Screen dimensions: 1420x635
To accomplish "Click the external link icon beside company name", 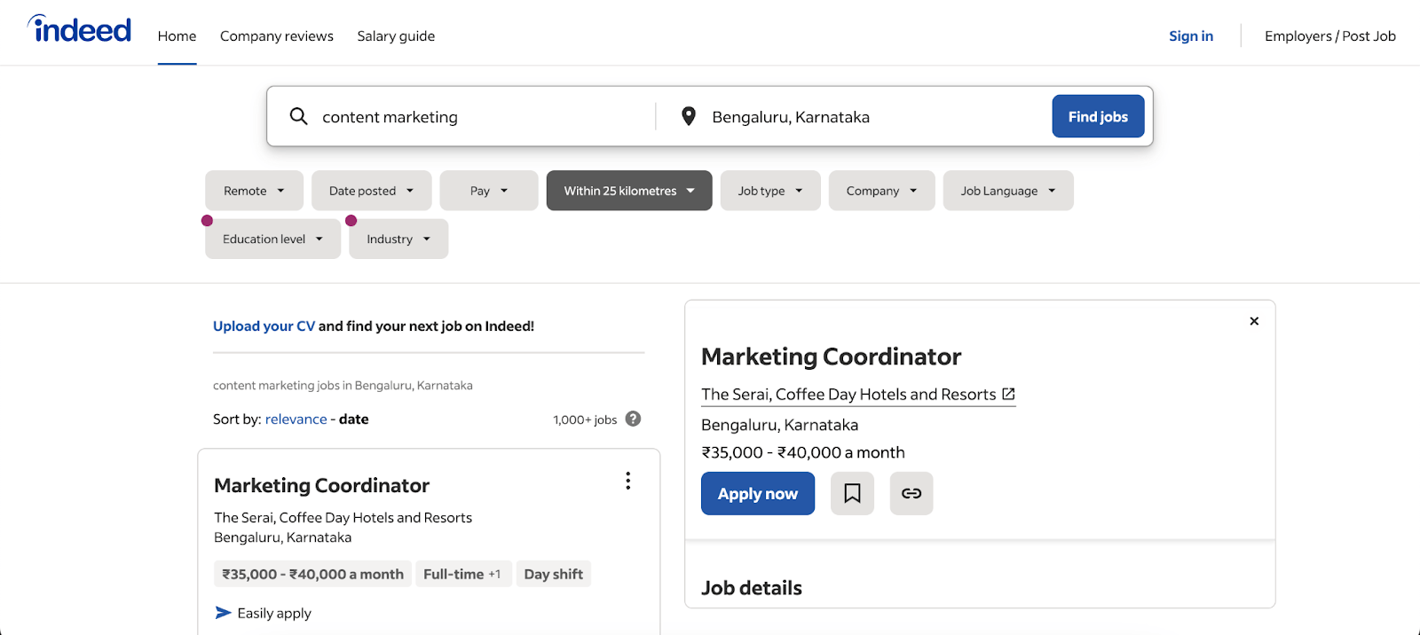I will click(1008, 394).
